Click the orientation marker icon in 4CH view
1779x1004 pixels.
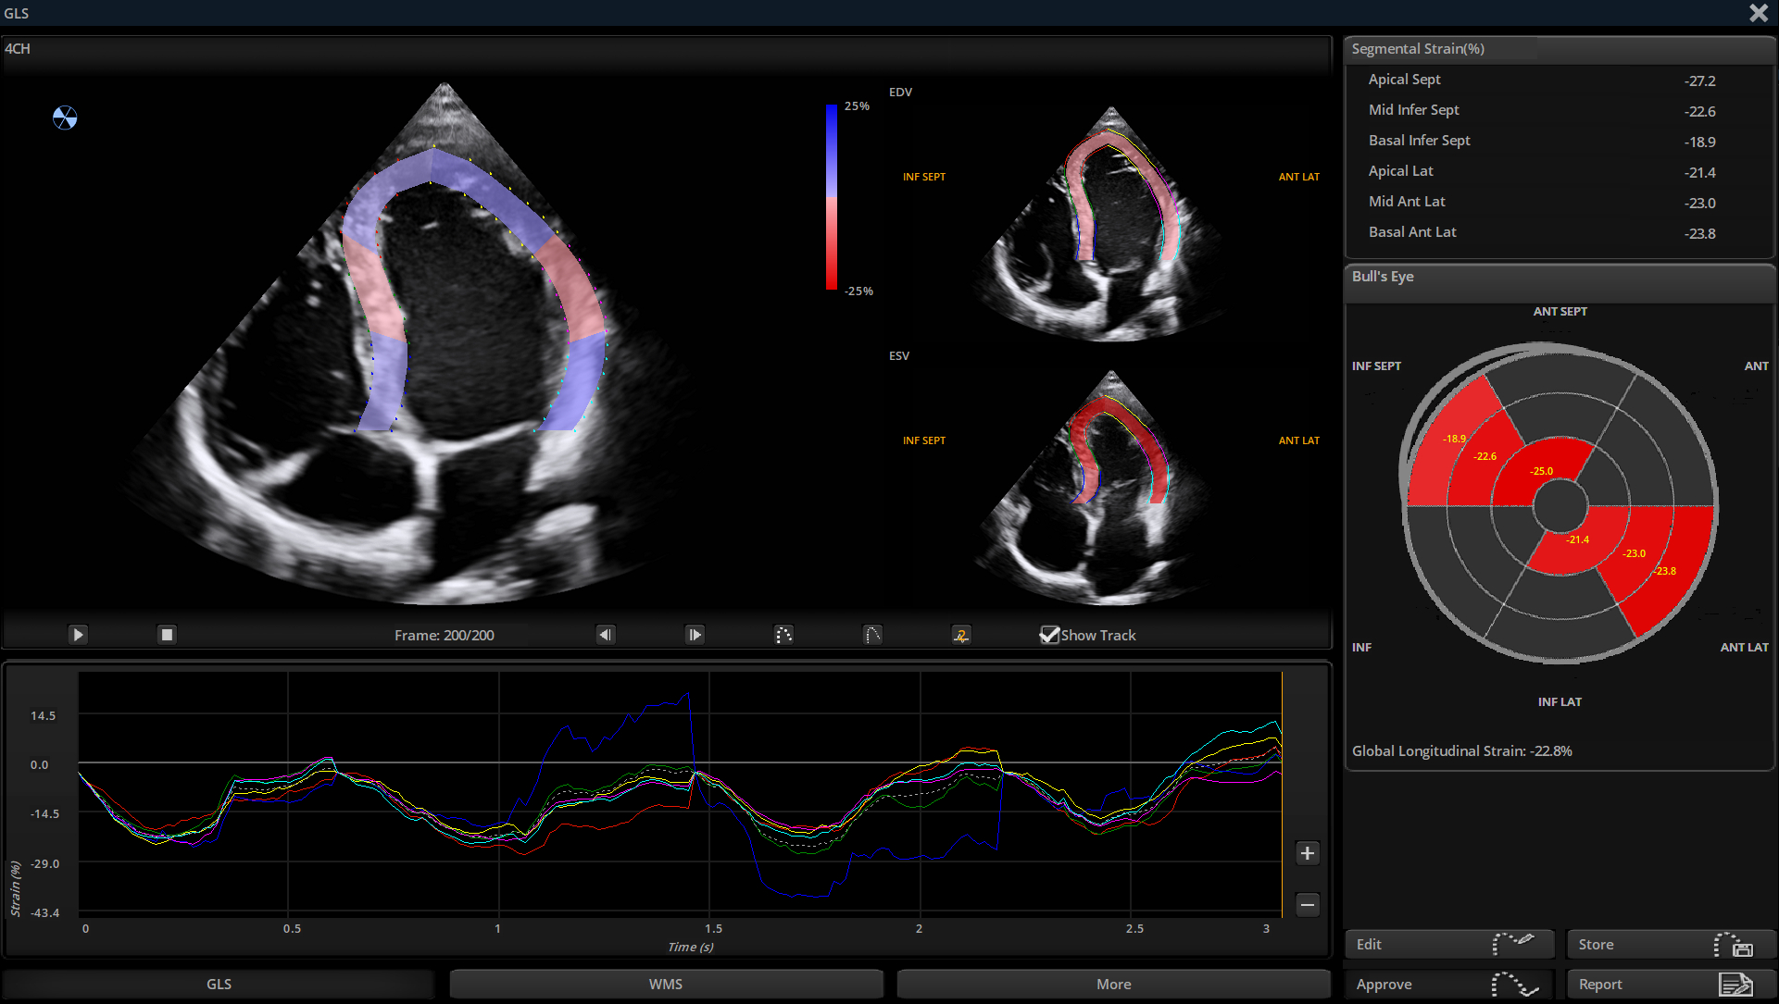point(65,118)
